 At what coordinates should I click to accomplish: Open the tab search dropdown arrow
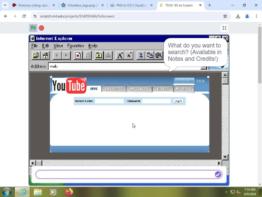tap(5, 5)
